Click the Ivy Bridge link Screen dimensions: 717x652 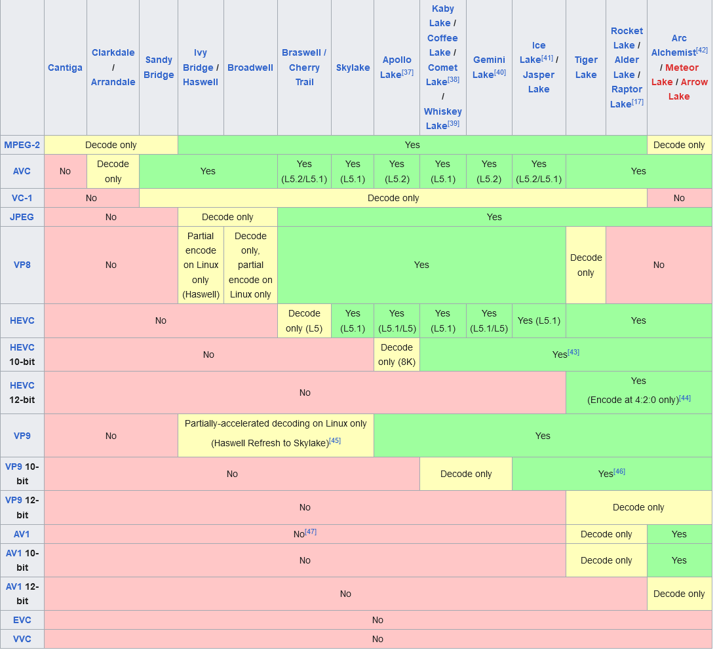[x=198, y=60]
